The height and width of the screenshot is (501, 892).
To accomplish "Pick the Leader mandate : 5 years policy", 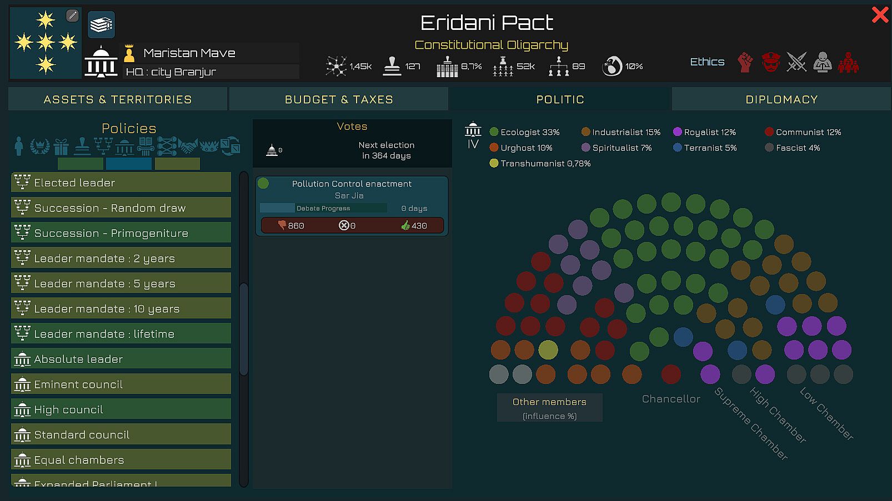I will pyautogui.click(x=121, y=284).
